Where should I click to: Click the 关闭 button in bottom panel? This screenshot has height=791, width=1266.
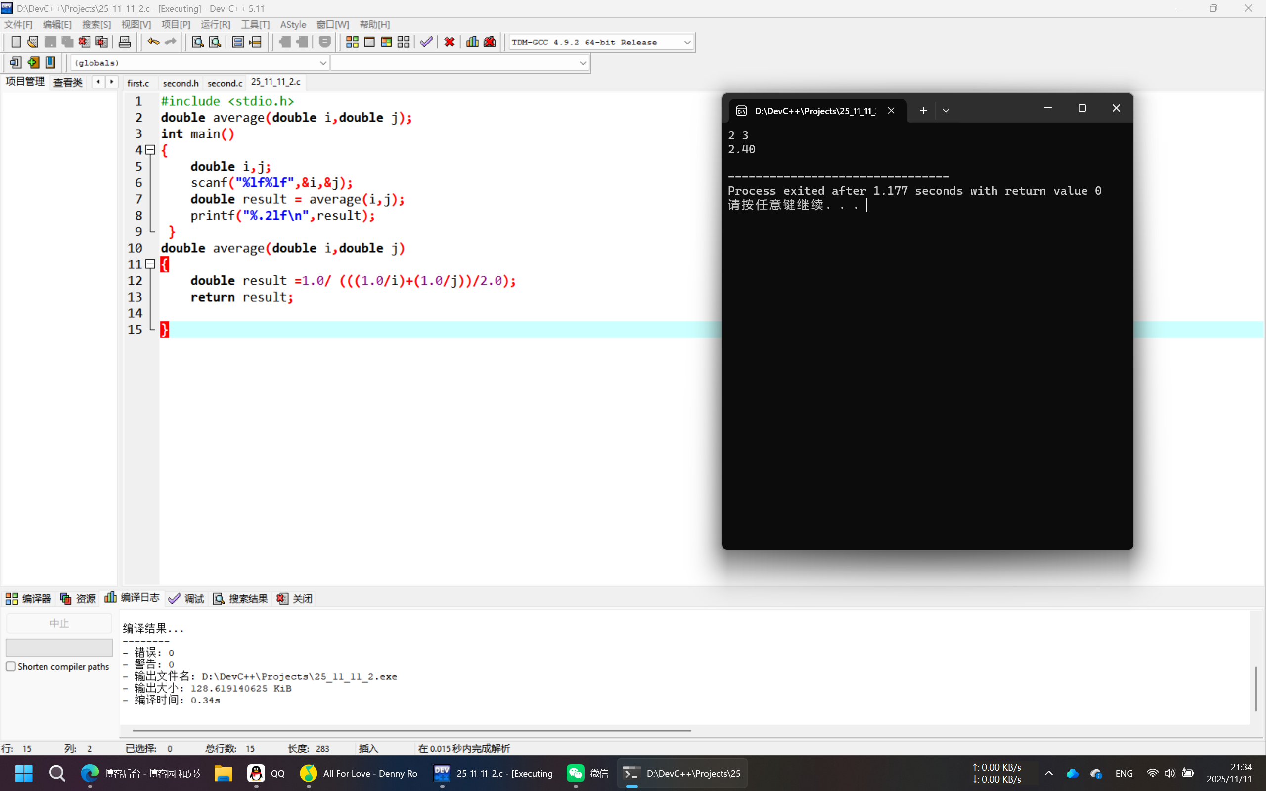tap(296, 599)
